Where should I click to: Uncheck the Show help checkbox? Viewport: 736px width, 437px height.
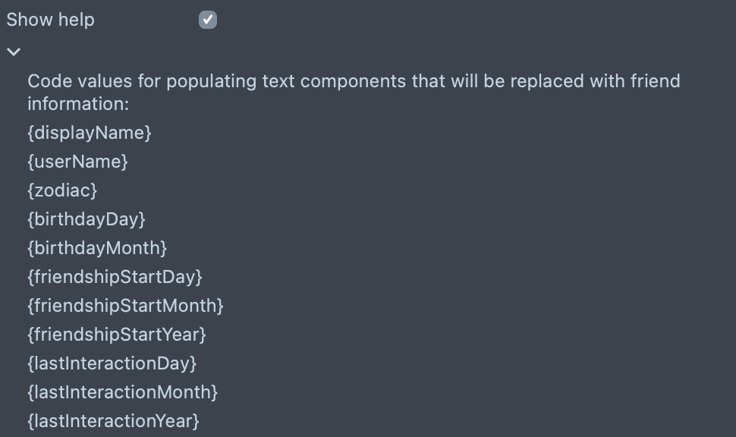[x=208, y=20]
